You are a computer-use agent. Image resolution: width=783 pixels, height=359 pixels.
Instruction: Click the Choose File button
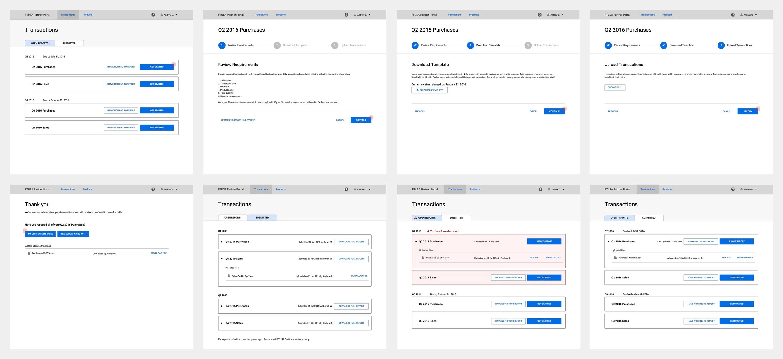click(x=615, y=87)
